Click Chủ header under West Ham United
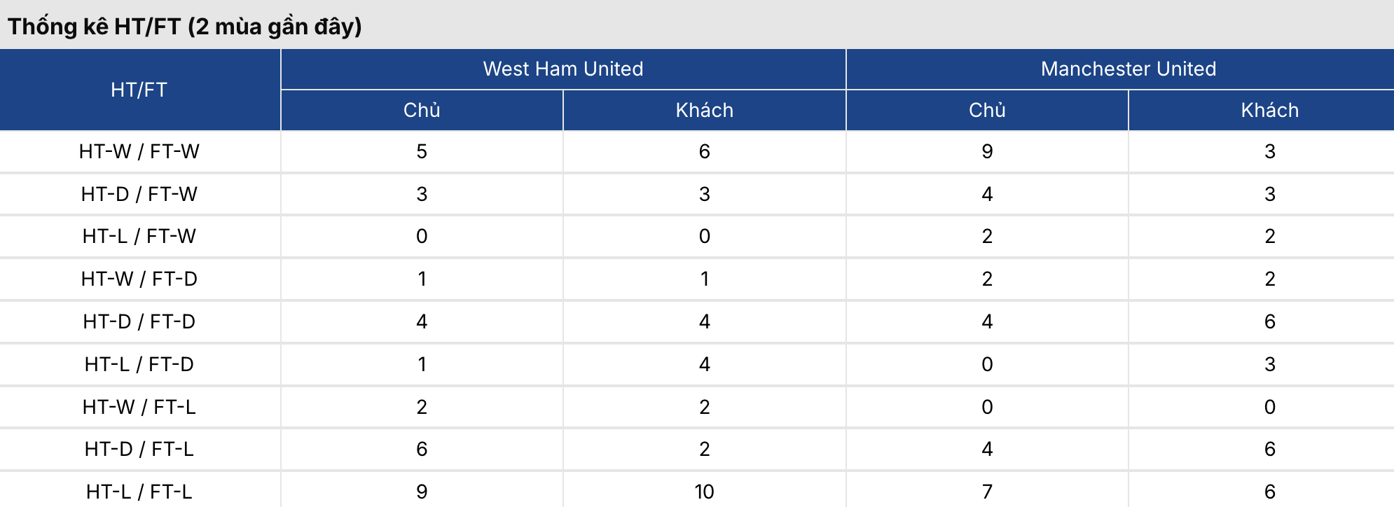The image size is (1394, 507). (422, 110)
